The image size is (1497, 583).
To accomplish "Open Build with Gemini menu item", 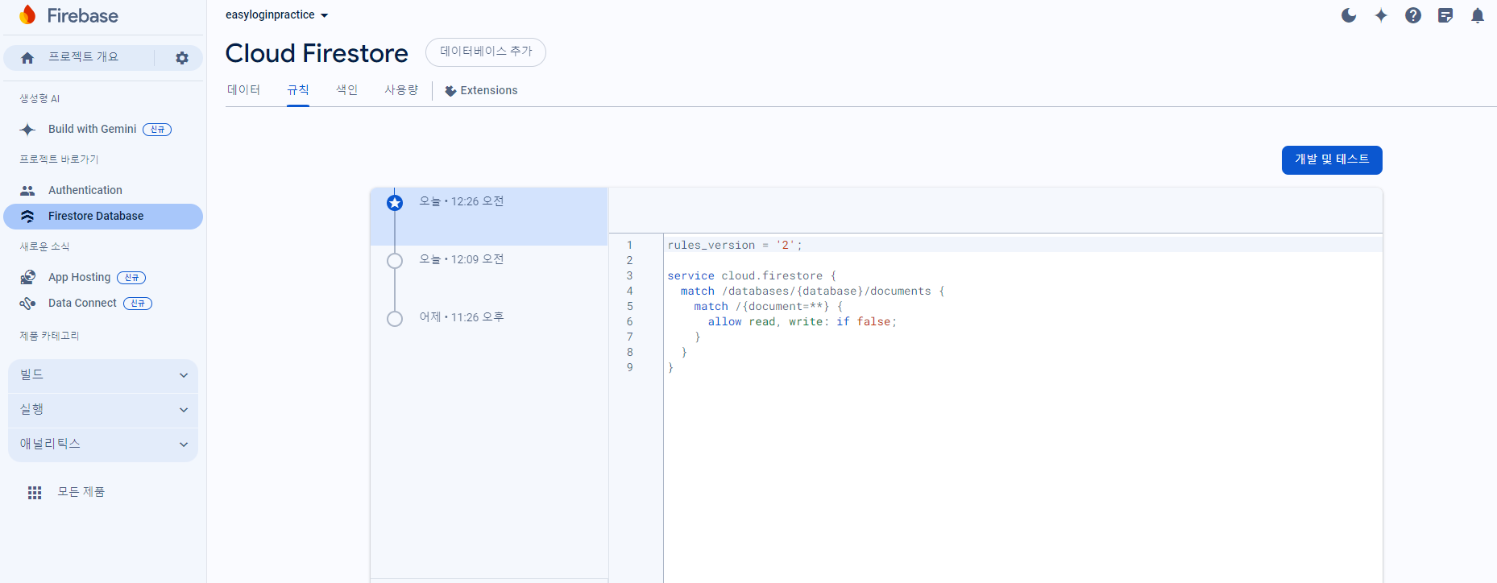I will click(103, 130).
